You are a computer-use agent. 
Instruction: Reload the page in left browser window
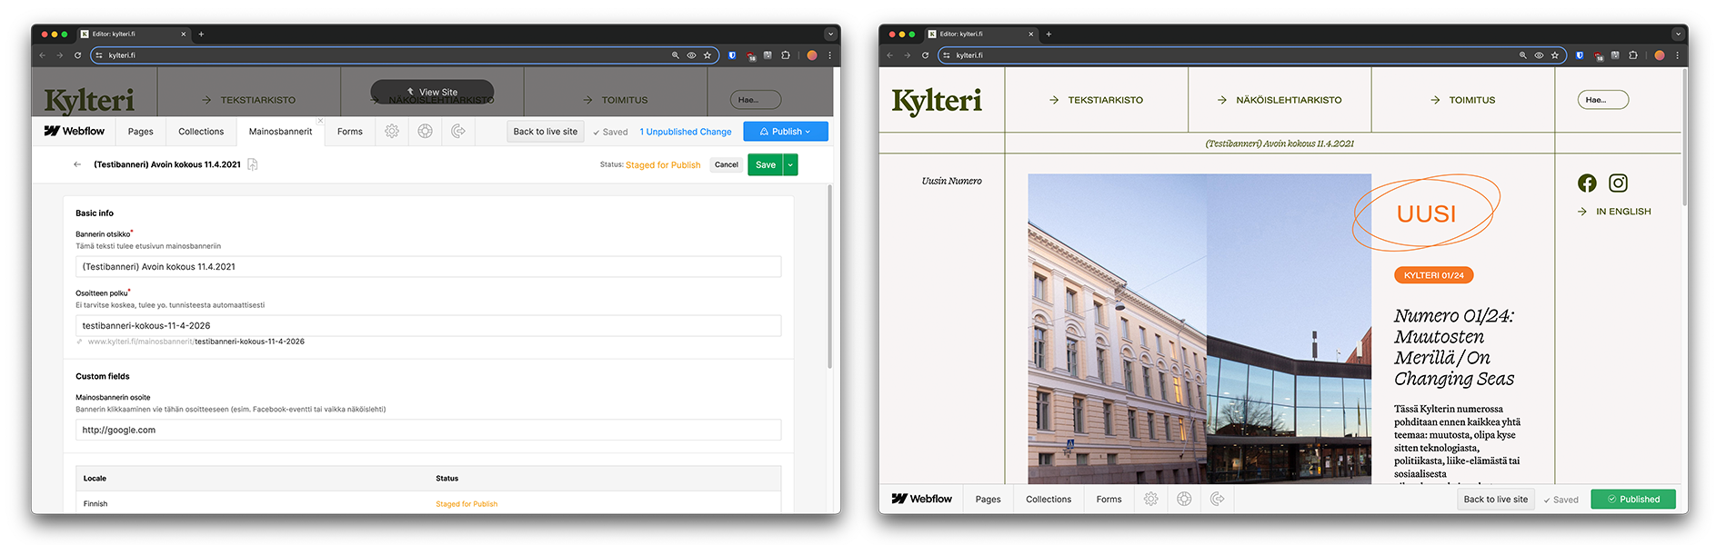77,55
